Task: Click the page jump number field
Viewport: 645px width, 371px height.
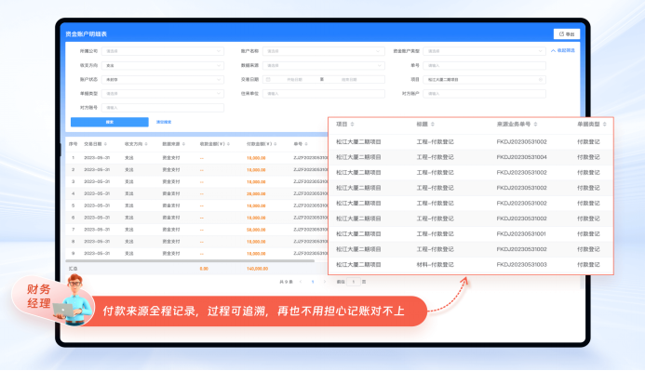Action: click(x=354, y=282)
